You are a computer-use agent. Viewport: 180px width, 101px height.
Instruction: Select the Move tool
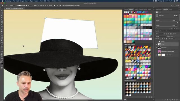[x=2, y=11]
